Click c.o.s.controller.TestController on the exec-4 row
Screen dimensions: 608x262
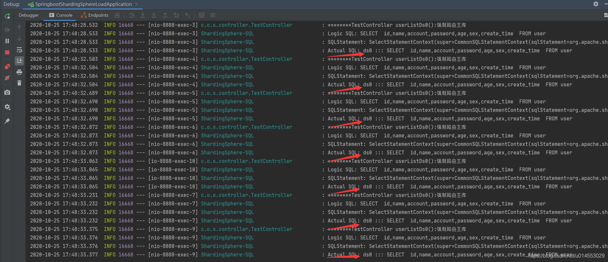pyautogui.click(x=247, y=59)
